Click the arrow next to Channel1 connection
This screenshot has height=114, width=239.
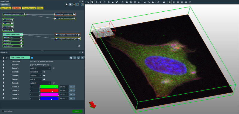coord(53,68)
